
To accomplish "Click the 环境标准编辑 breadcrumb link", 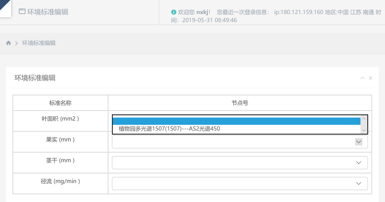I will pos(39,43).
